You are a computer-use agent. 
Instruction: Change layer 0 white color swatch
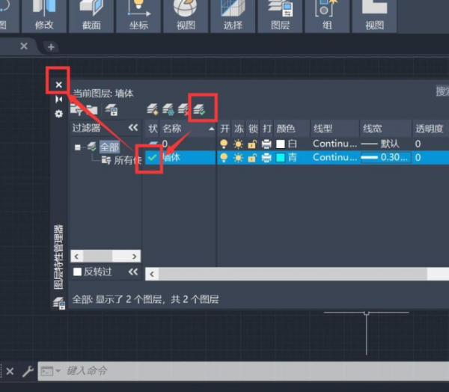tap(281, 144)
